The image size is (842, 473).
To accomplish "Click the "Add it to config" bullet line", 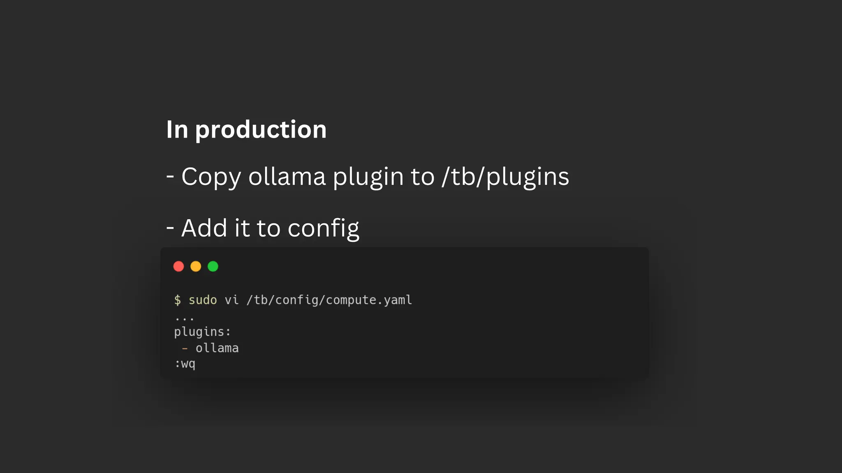I will pyautogui.click(x=263, y=228).
